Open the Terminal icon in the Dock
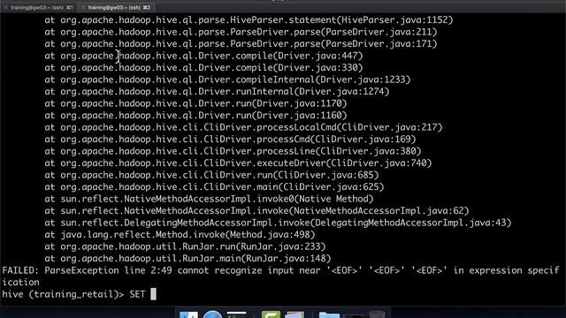 tap(237, 314)
